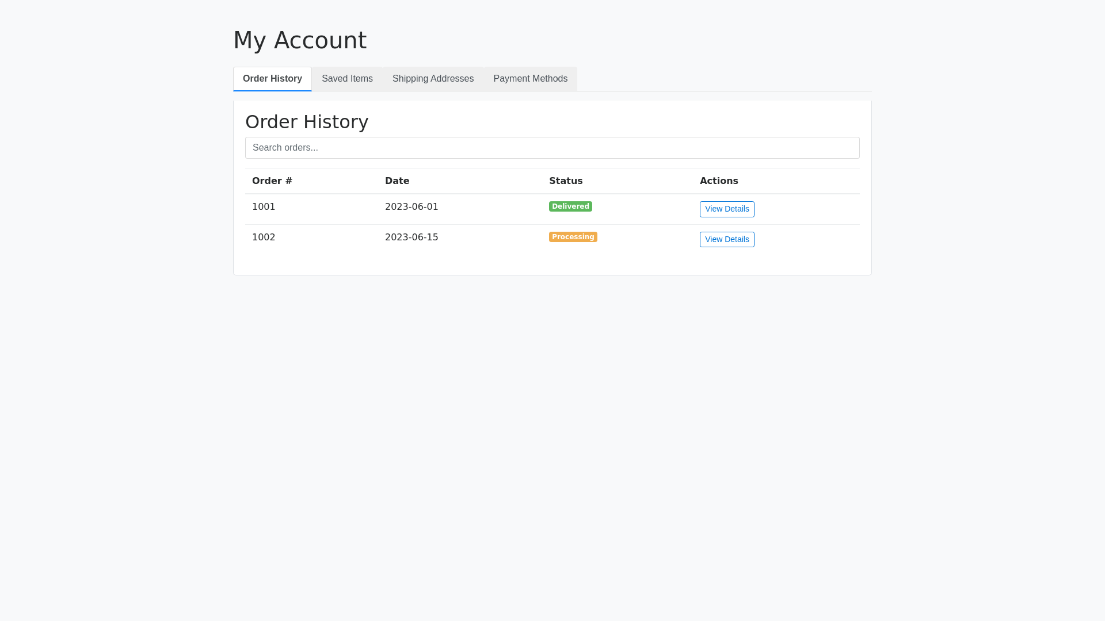
Task: View Details for order 1002
Action: pos(727,240)
